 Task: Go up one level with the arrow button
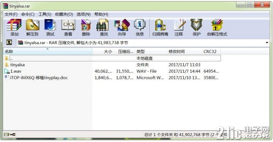[x=9, y=42]
